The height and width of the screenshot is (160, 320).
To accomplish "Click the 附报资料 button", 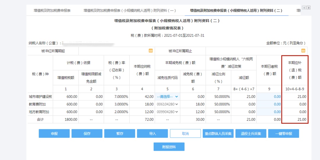I will coord(169,147).
